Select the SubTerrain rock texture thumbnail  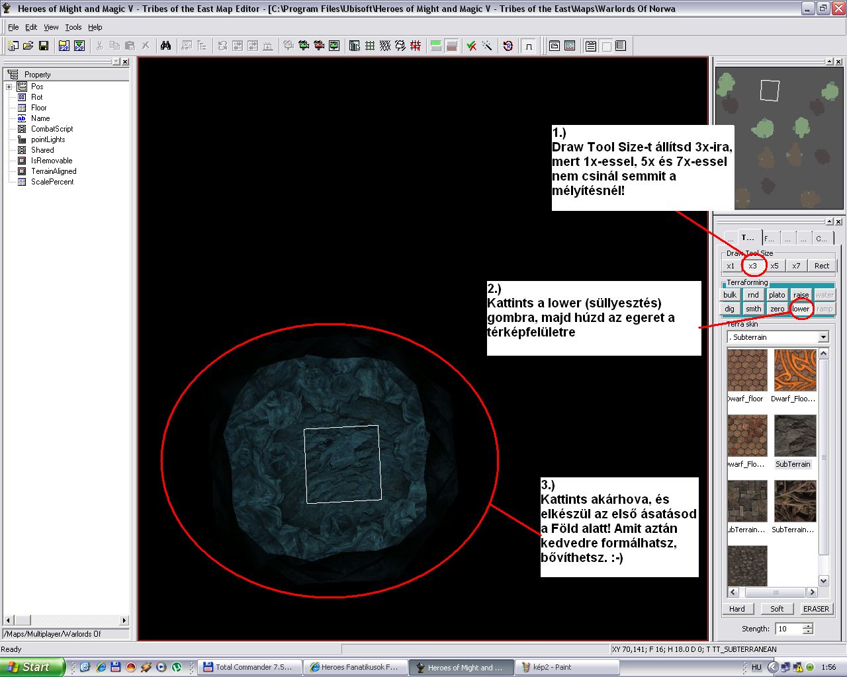pos(795,435)
